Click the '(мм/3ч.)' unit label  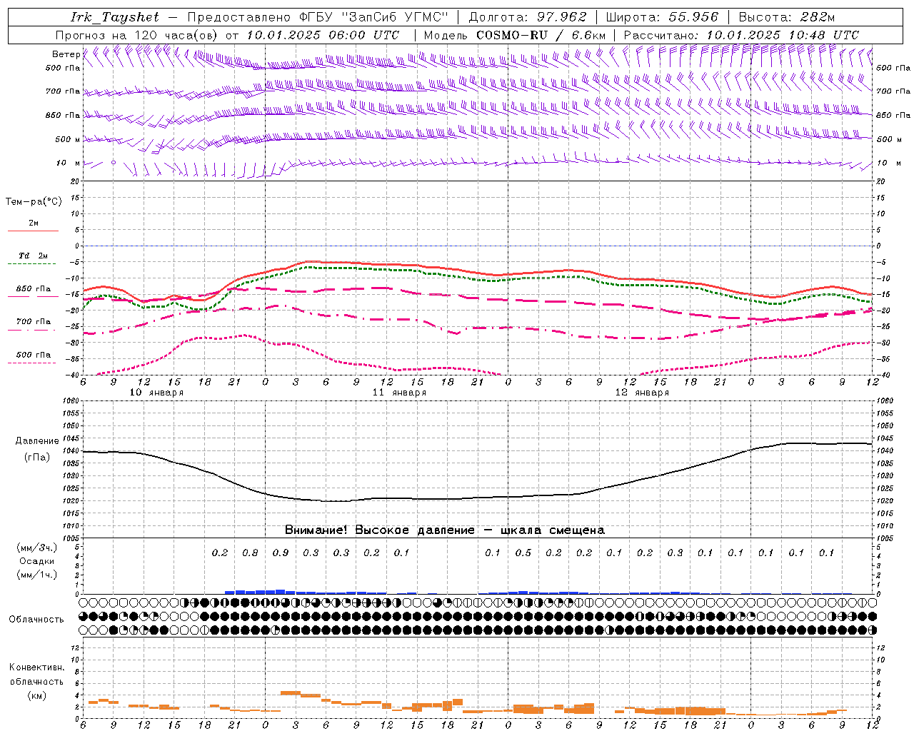pos(37,548)
